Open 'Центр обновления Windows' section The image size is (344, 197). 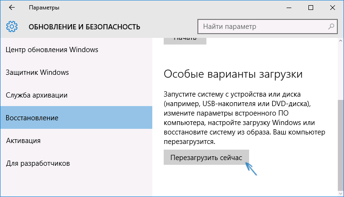click(52, 50)
